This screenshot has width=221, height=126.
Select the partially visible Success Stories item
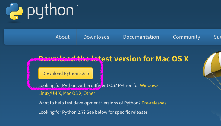pyautogui.click(x=217, y=37)
